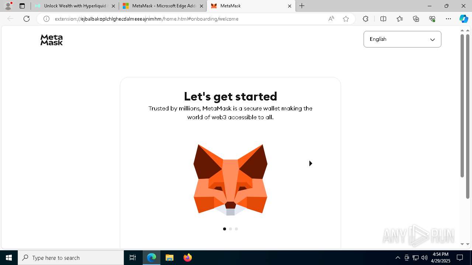Click the Edge taskbar icon

(x=152, y=258)
